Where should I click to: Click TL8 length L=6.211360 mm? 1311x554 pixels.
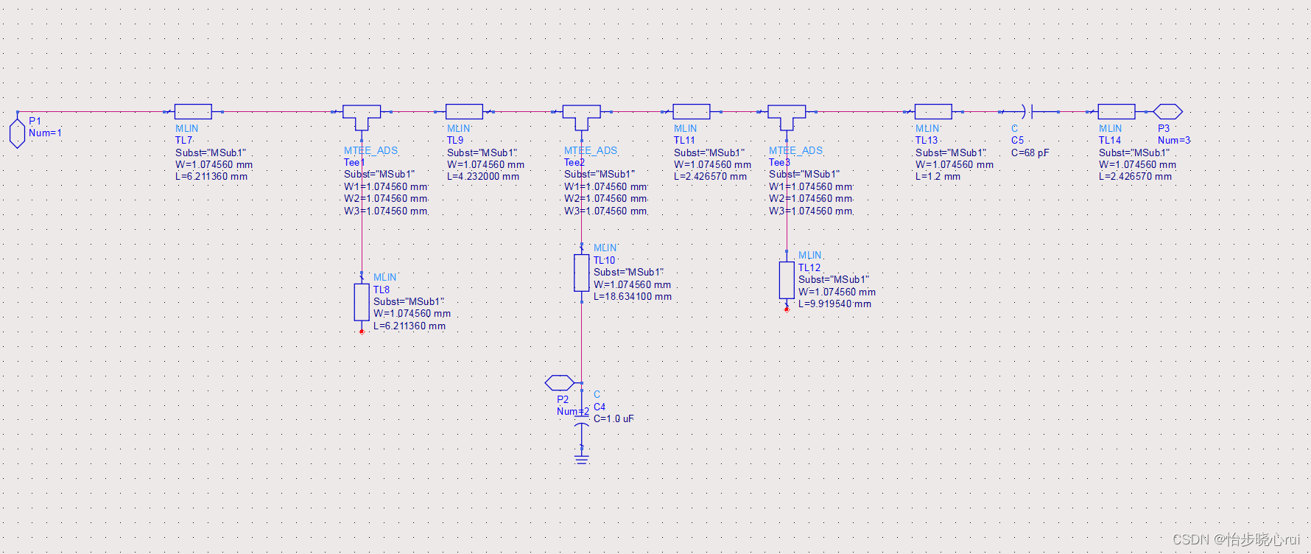coord(410,326)
